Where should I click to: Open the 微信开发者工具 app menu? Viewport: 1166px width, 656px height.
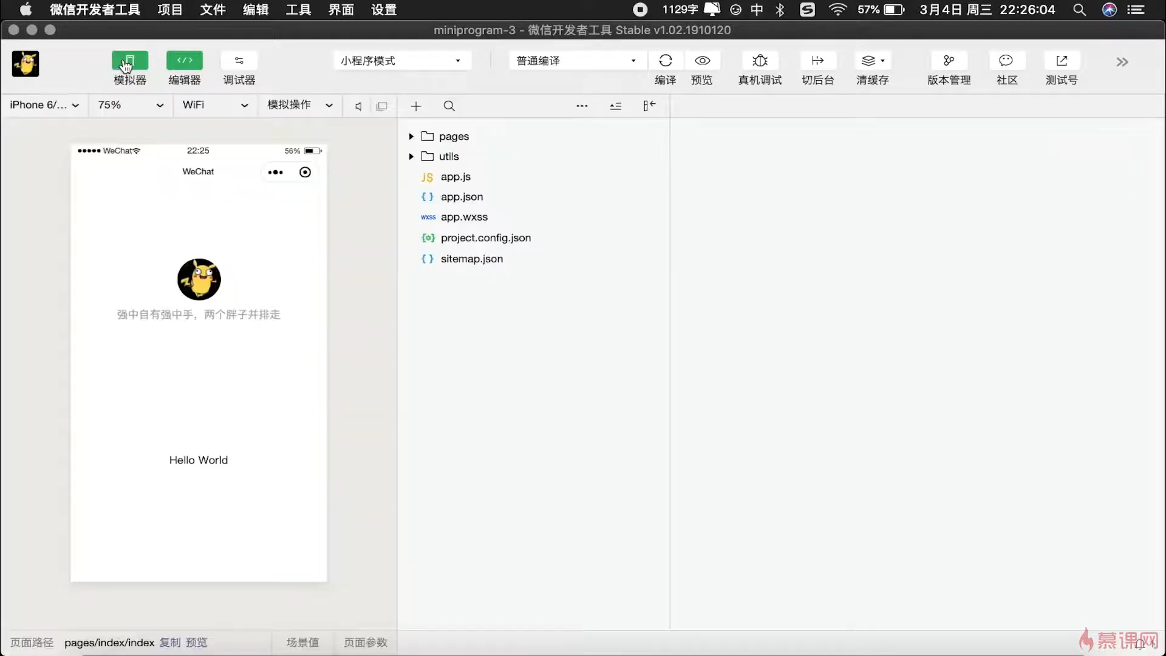(95, 10)
